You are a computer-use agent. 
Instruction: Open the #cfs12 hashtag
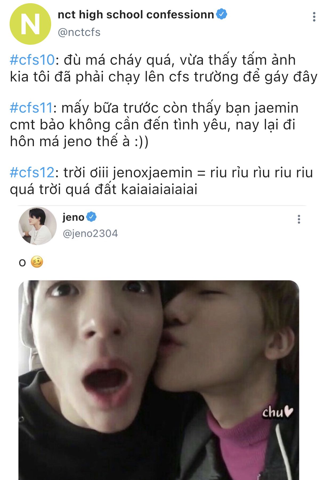pyautogui.click(x=32, y=173)
